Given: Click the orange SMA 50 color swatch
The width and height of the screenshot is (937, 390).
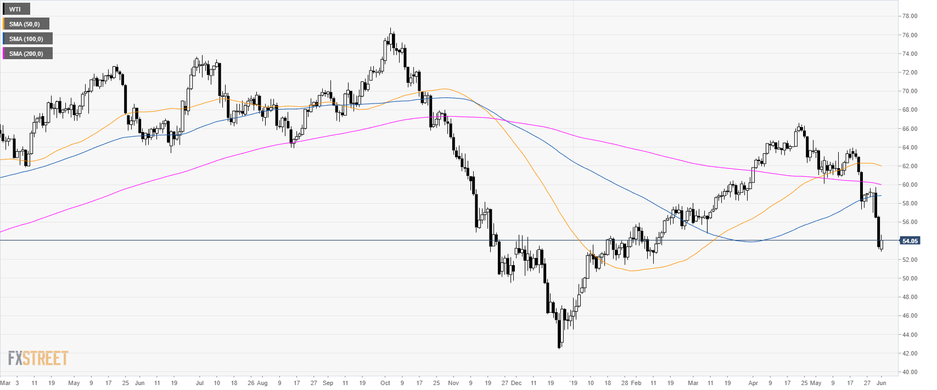Looking at the screenshot, I should point(4,24).
